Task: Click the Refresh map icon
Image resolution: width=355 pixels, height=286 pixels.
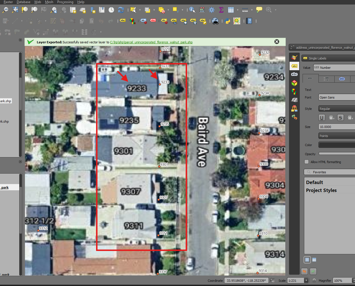Action: coord(121,10)
